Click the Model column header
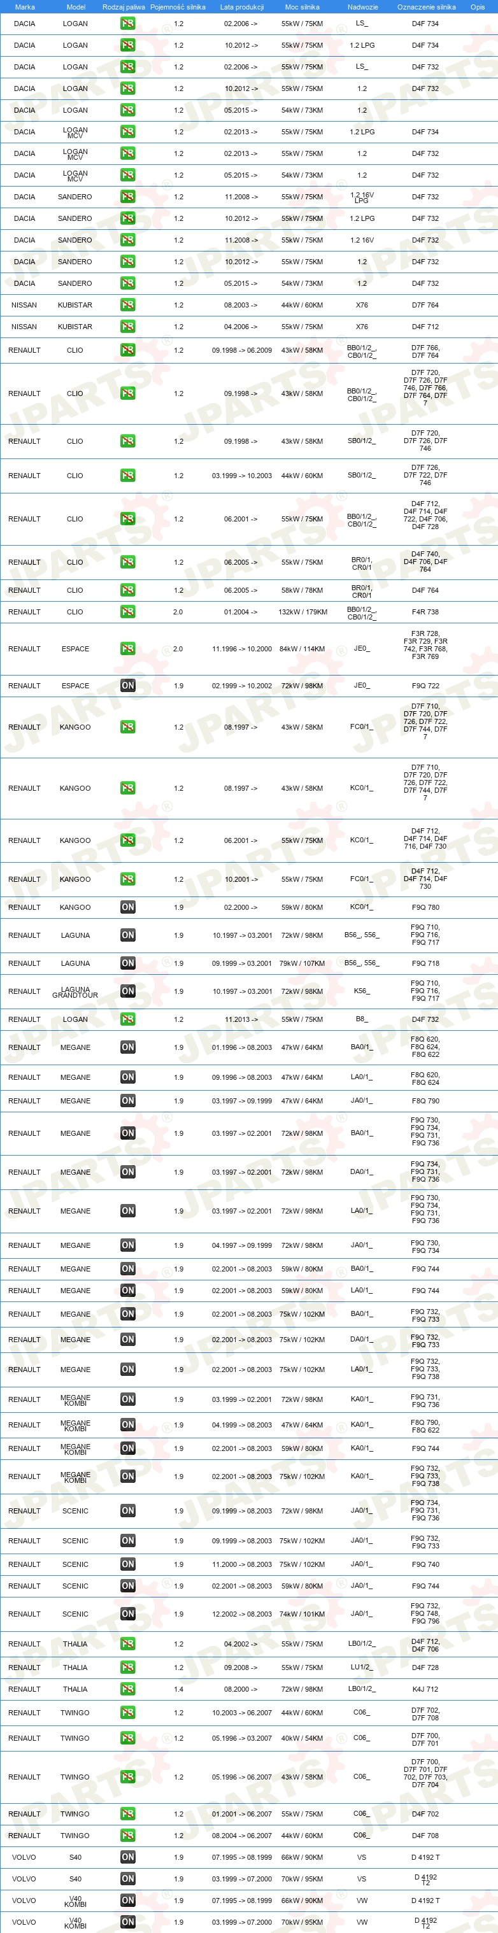The image size is (498, 1933). (76, 7)
